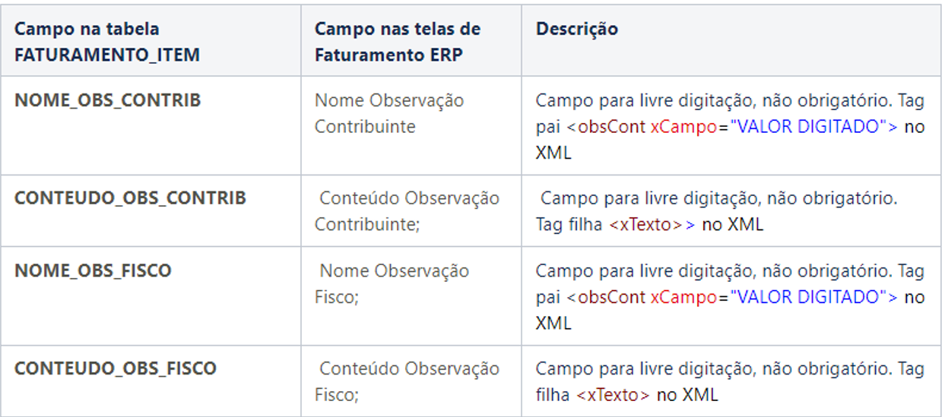Viewport: 945px width, 417px height.
Task: Select the CONTEUDO_OBS_FISCO field name cell
Action: (116, 368)
